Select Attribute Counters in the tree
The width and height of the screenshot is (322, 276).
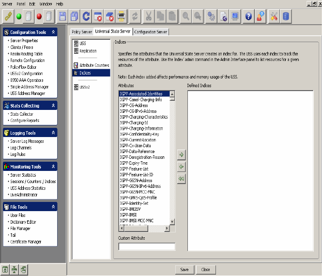pos(94,65)
